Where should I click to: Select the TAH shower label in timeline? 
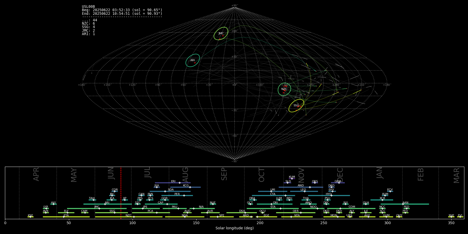(x=92, y=198)
